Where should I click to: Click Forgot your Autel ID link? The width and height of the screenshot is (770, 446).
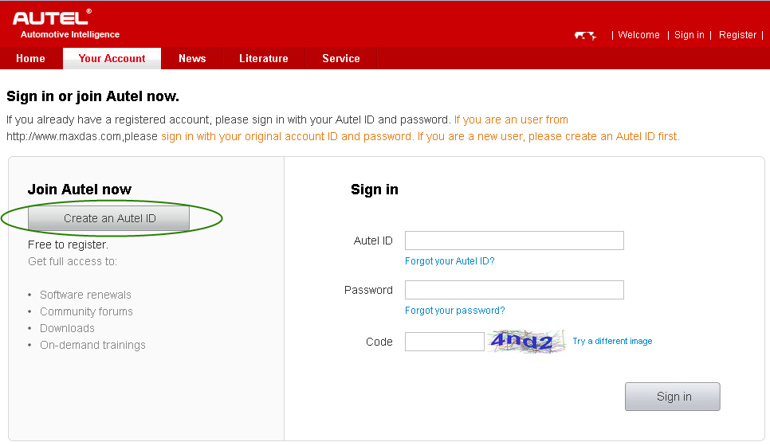pos(450,261)
